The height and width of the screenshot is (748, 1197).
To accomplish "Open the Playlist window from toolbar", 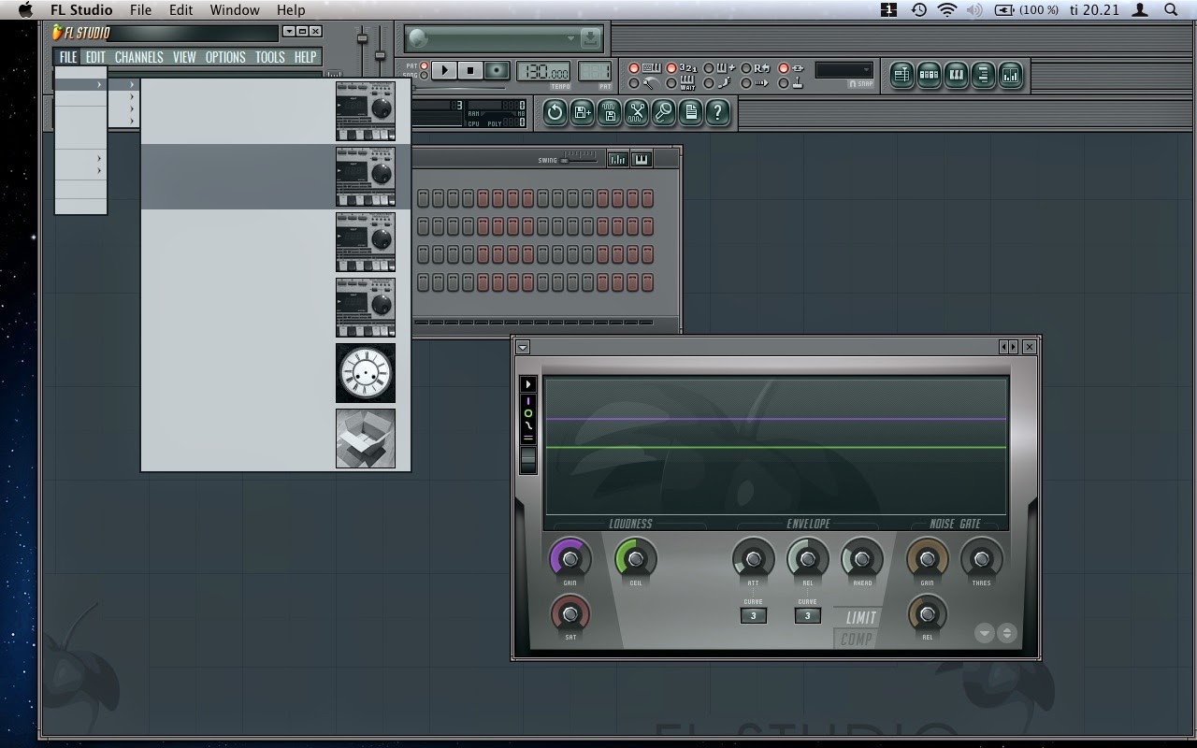I will pos(901,76).
